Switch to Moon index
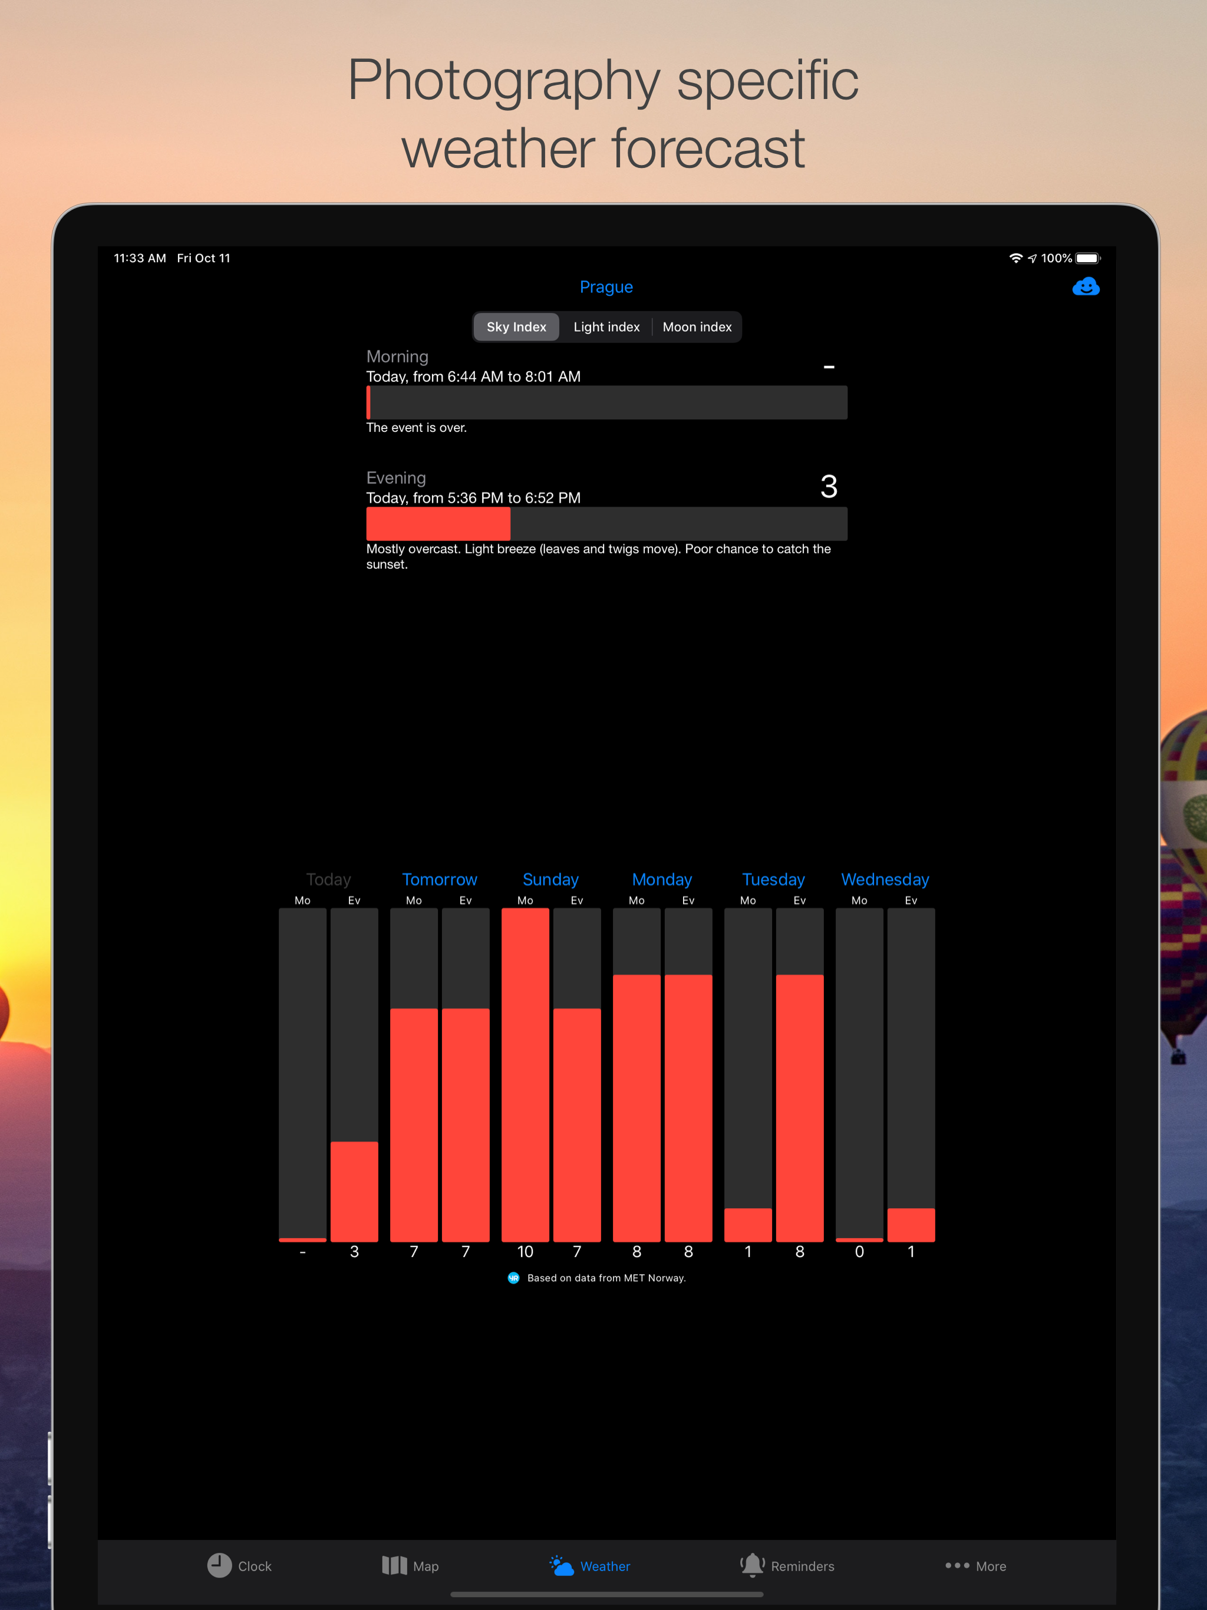 (x=697, y=327)
